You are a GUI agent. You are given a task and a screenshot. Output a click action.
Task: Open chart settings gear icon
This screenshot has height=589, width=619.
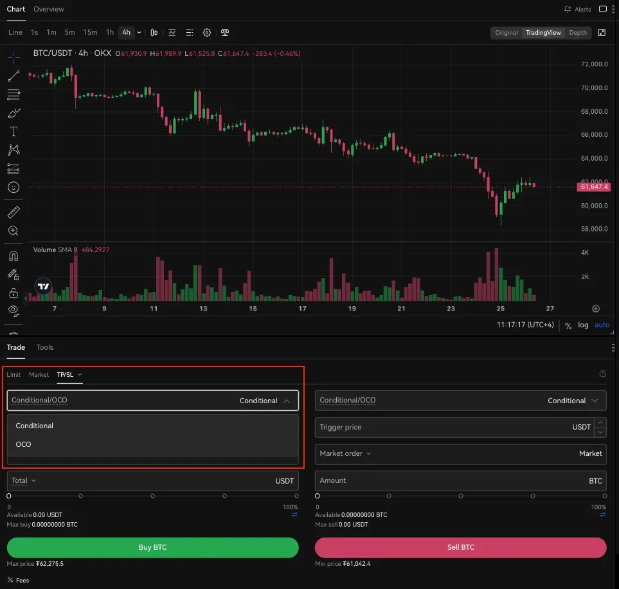(x=207, y=32)
